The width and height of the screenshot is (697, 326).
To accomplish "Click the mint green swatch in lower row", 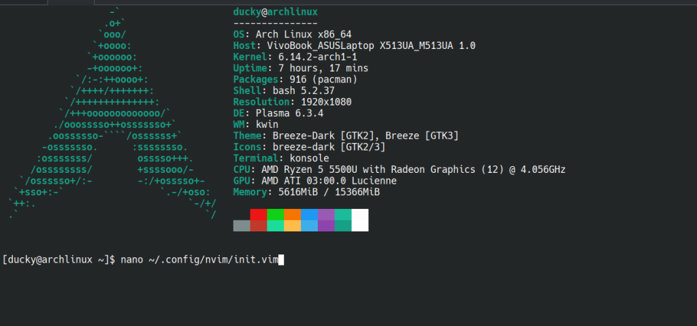I will coord(275,226).
